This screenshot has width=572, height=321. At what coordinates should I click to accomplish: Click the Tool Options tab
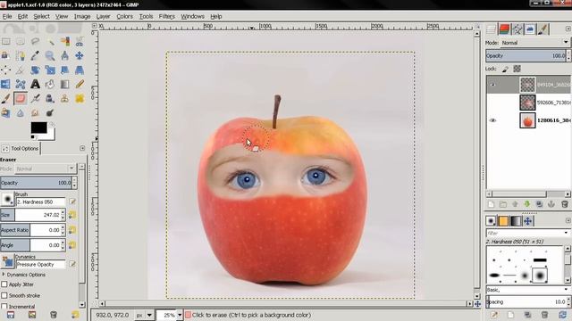[x=20, y=149]
